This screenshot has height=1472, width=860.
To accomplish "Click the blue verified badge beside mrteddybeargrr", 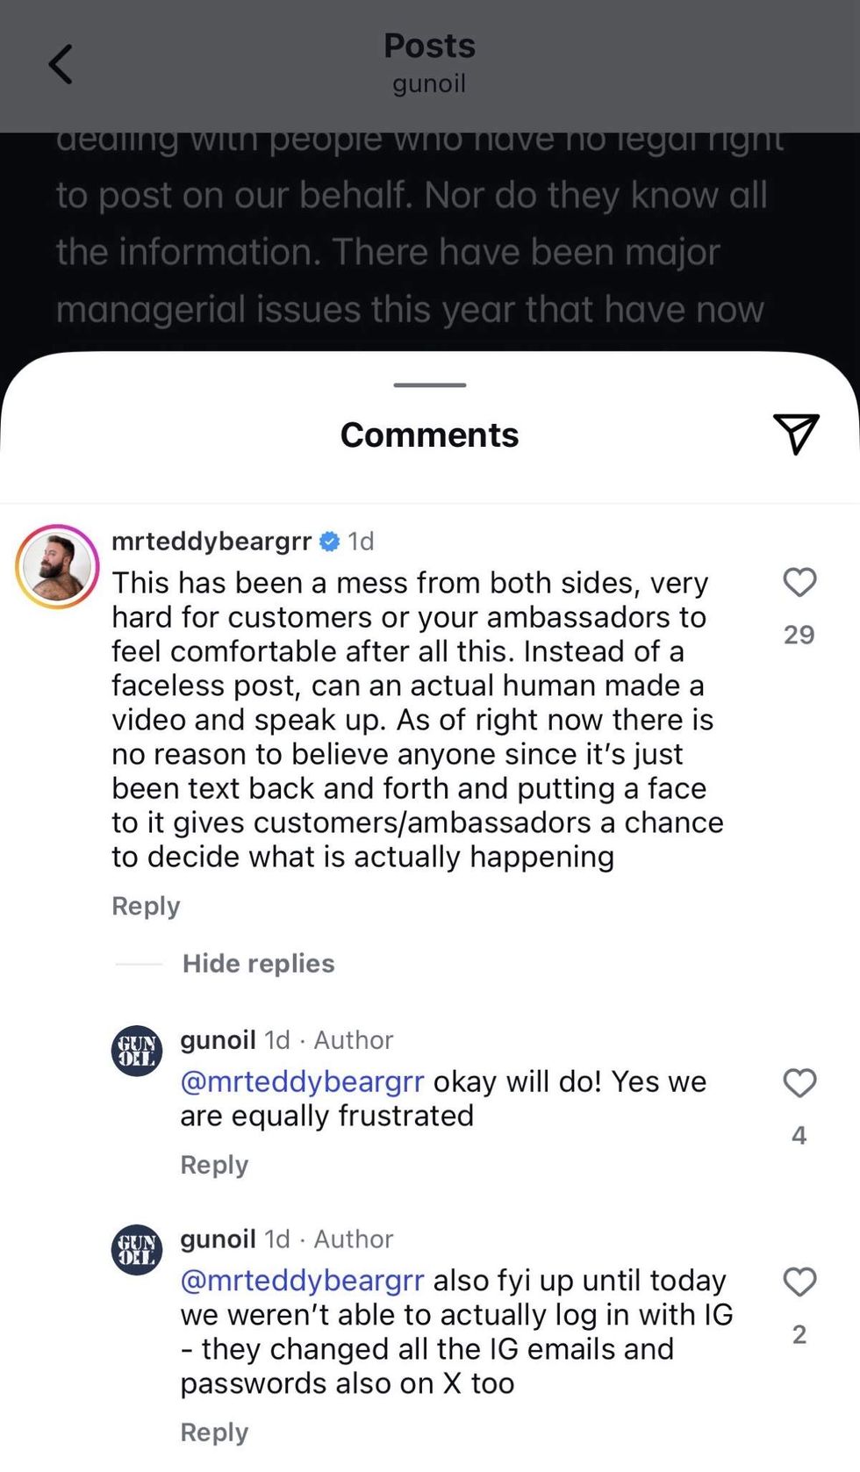I will pyautogui.click(x=328, y=542).
